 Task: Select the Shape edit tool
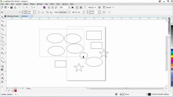[2, 21]
